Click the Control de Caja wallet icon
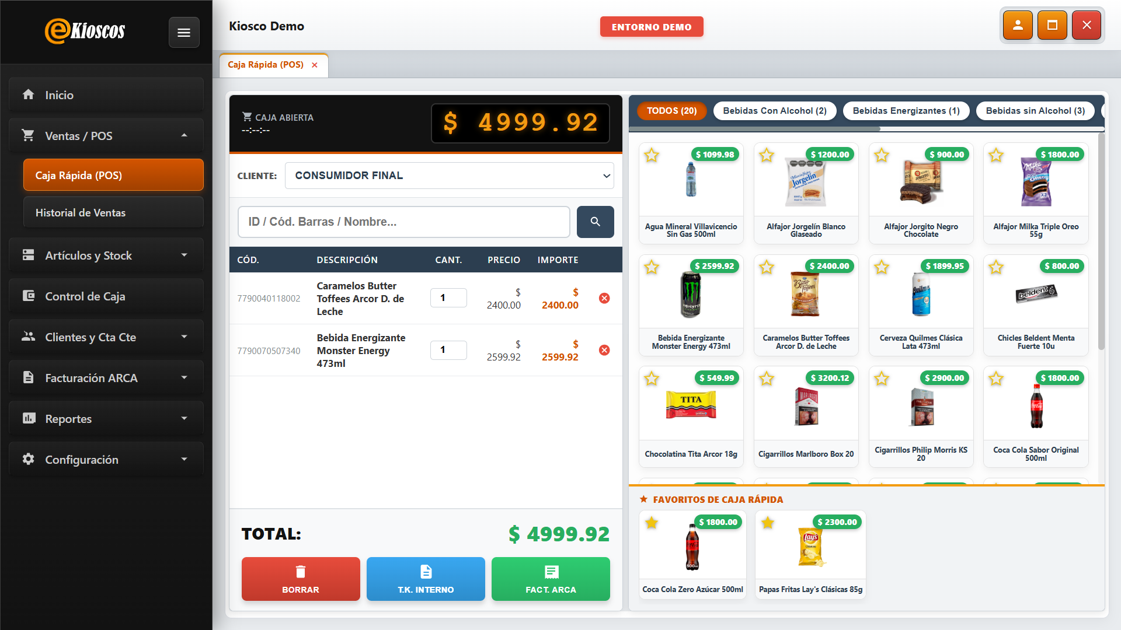The width and height of the screenshot is (1121, 630). point(28,296)
